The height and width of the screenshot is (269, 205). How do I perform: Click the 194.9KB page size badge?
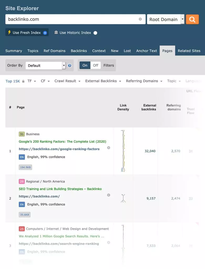coord(25,167)
